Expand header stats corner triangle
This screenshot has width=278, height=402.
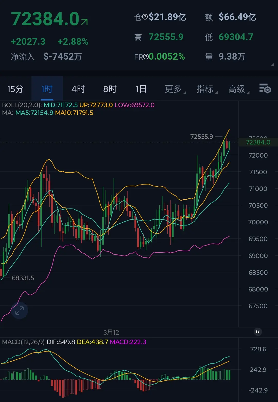tap(272, 65)
